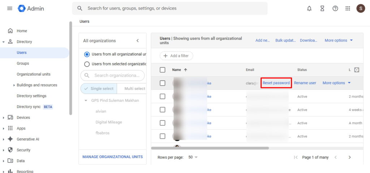
Task: Expand the Devices section in sidebar
Action: [4, 117]
